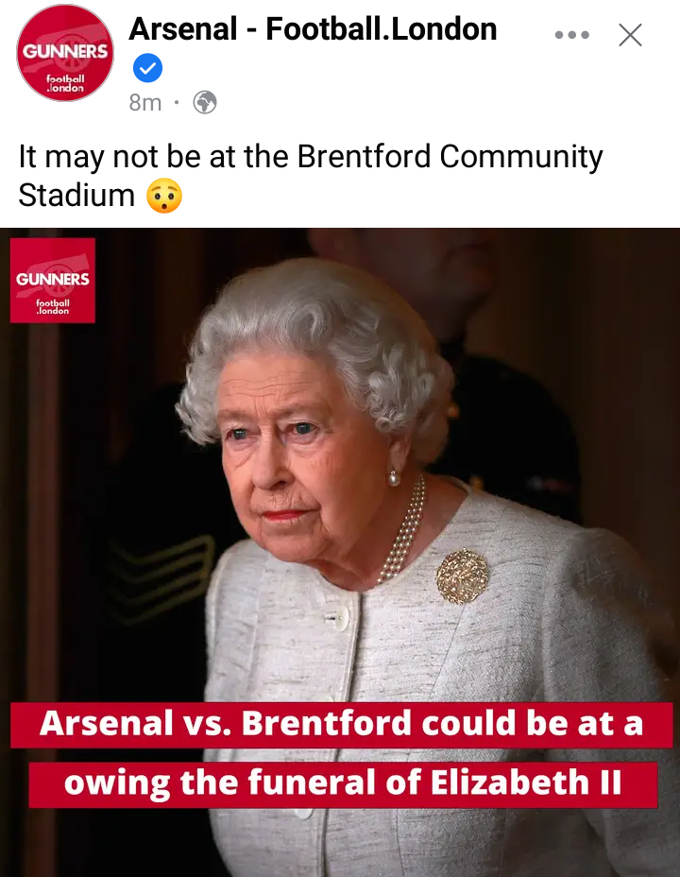Image resolution: width=680 pixels, height=877 pixels.
Task: Click the gold brooch in the photo
Action: (462, 576)
